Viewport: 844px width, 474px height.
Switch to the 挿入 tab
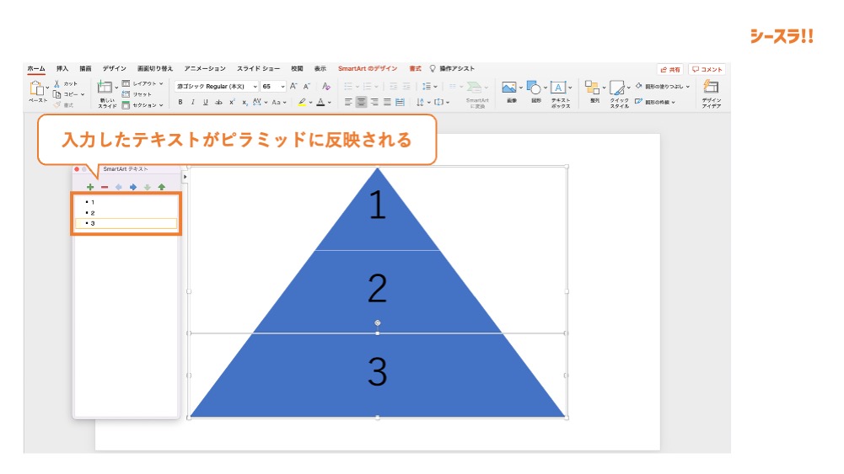(62, 68)
